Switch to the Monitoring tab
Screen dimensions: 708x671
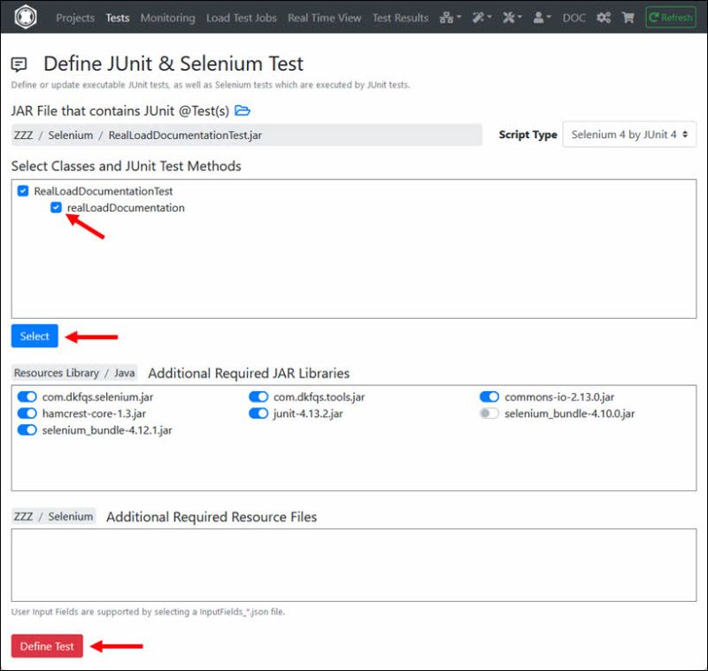click(x=167, y=17)
